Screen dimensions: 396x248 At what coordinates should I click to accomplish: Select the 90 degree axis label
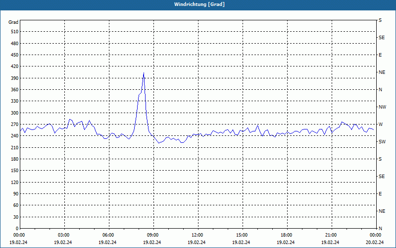(x=16, y=193)
